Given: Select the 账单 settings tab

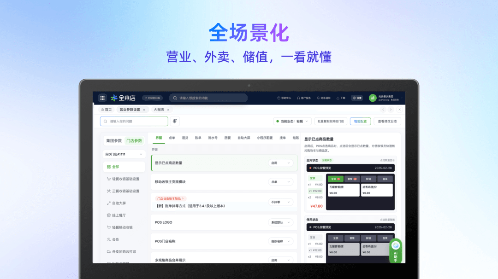Looking at the screenshot, I should pos(198,138).
